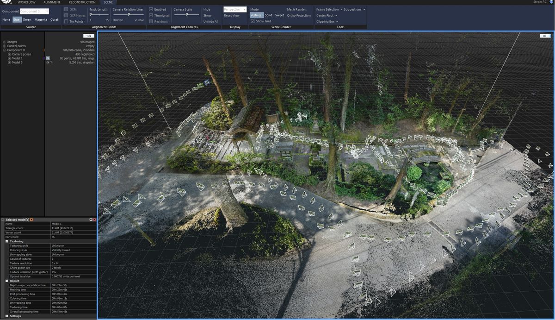Click the Coral source filter
The image size is (555, 320).
[54, 19]
